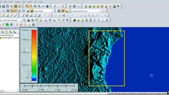Click the yellow star favorites button
Screen dimensions: 169x95
tap(104, 11)
